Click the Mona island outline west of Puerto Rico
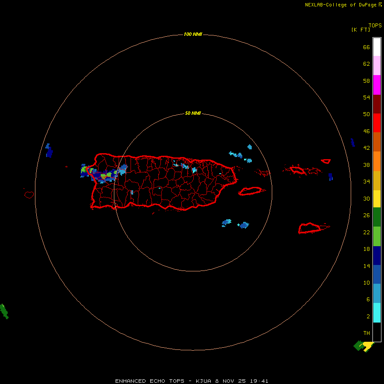The height and width of the screenshot is (384, 384). coord(29,195)
